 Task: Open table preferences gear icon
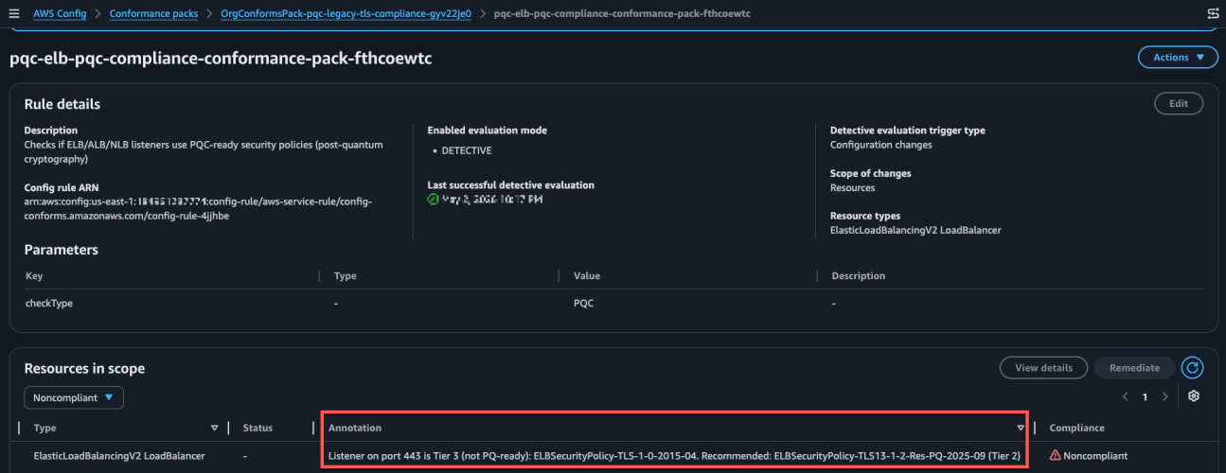click(x=1194, y=396)
